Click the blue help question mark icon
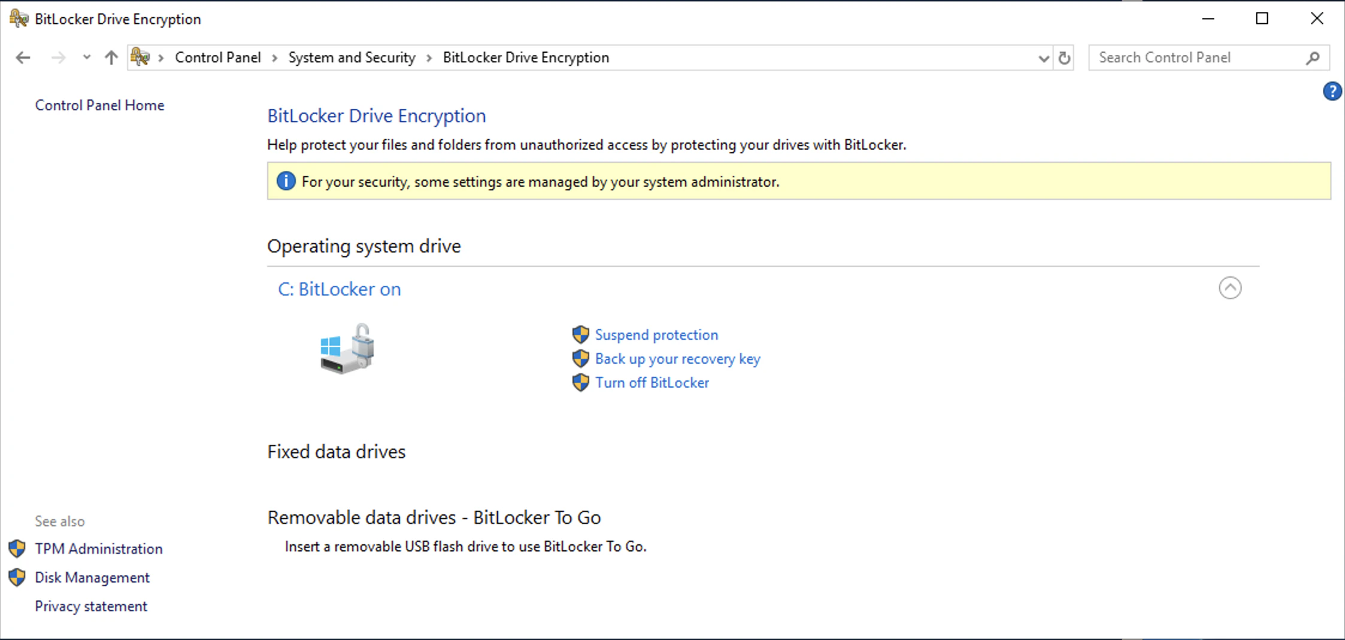 point(1332,92)
